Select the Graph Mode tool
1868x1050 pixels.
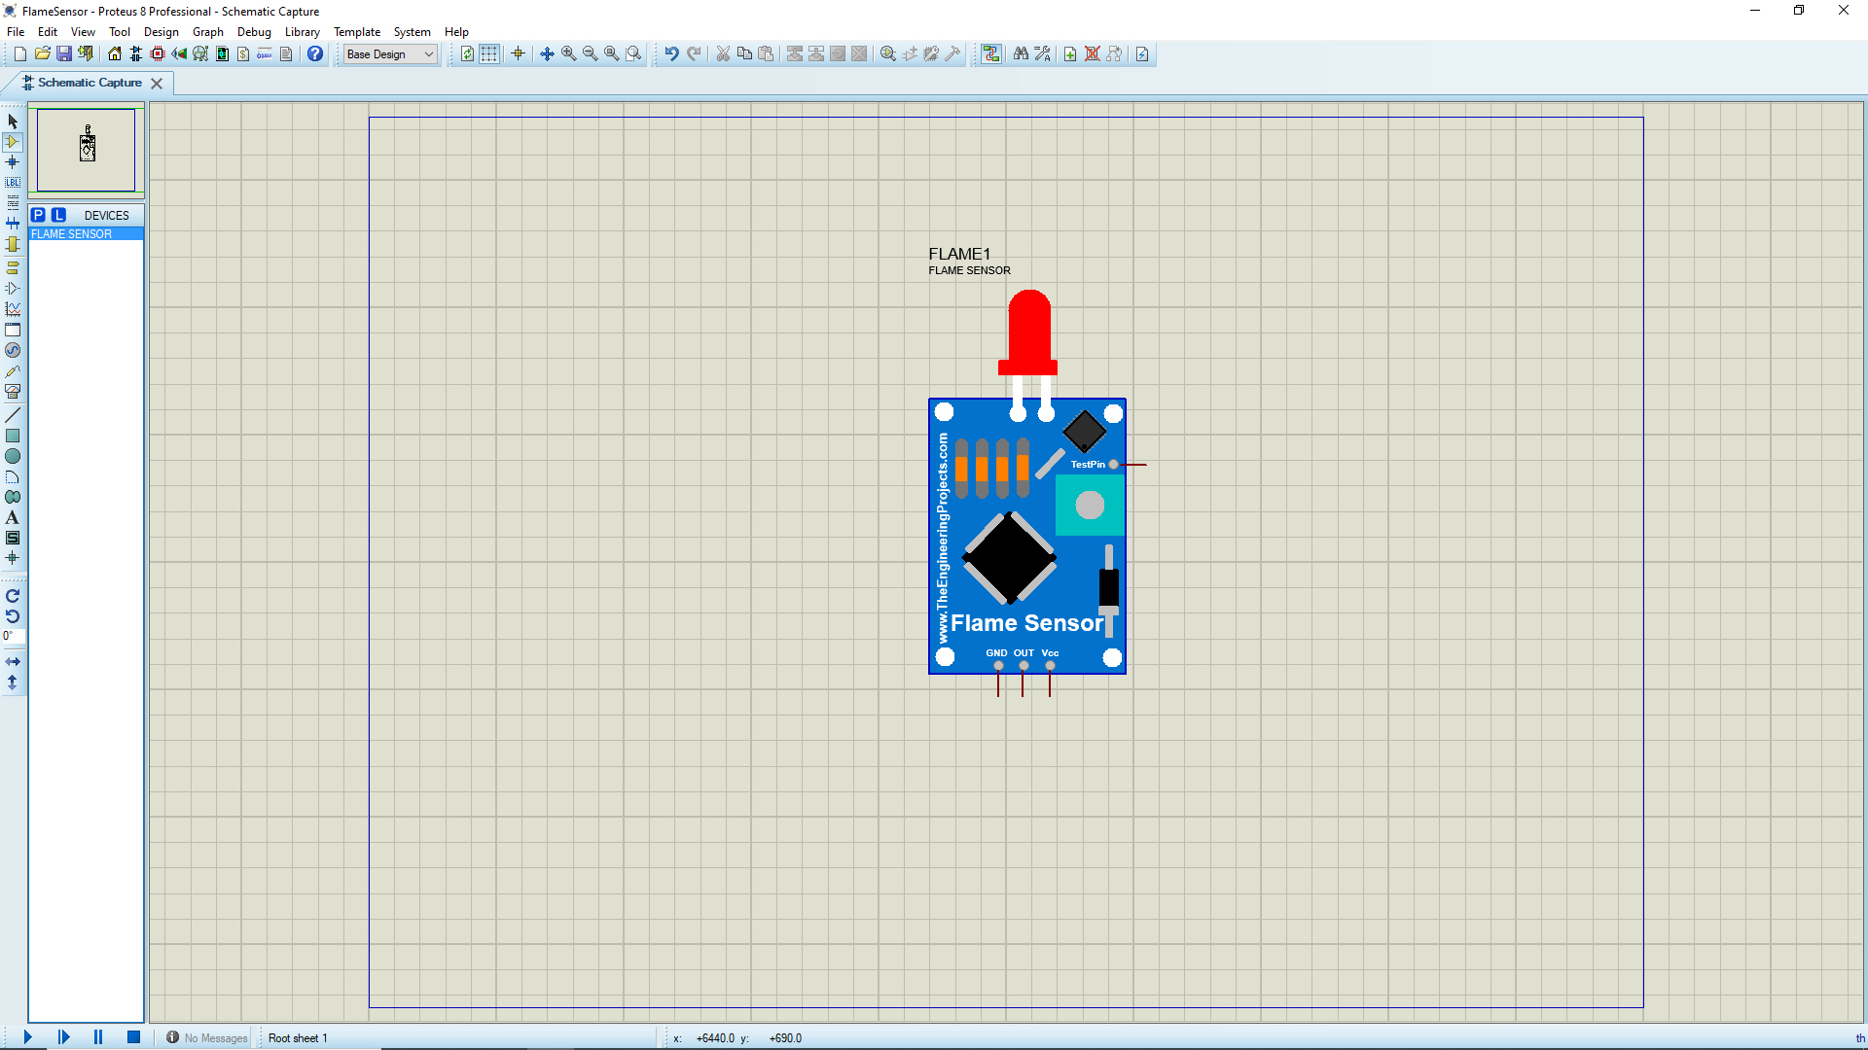click(x=13, y=309)
